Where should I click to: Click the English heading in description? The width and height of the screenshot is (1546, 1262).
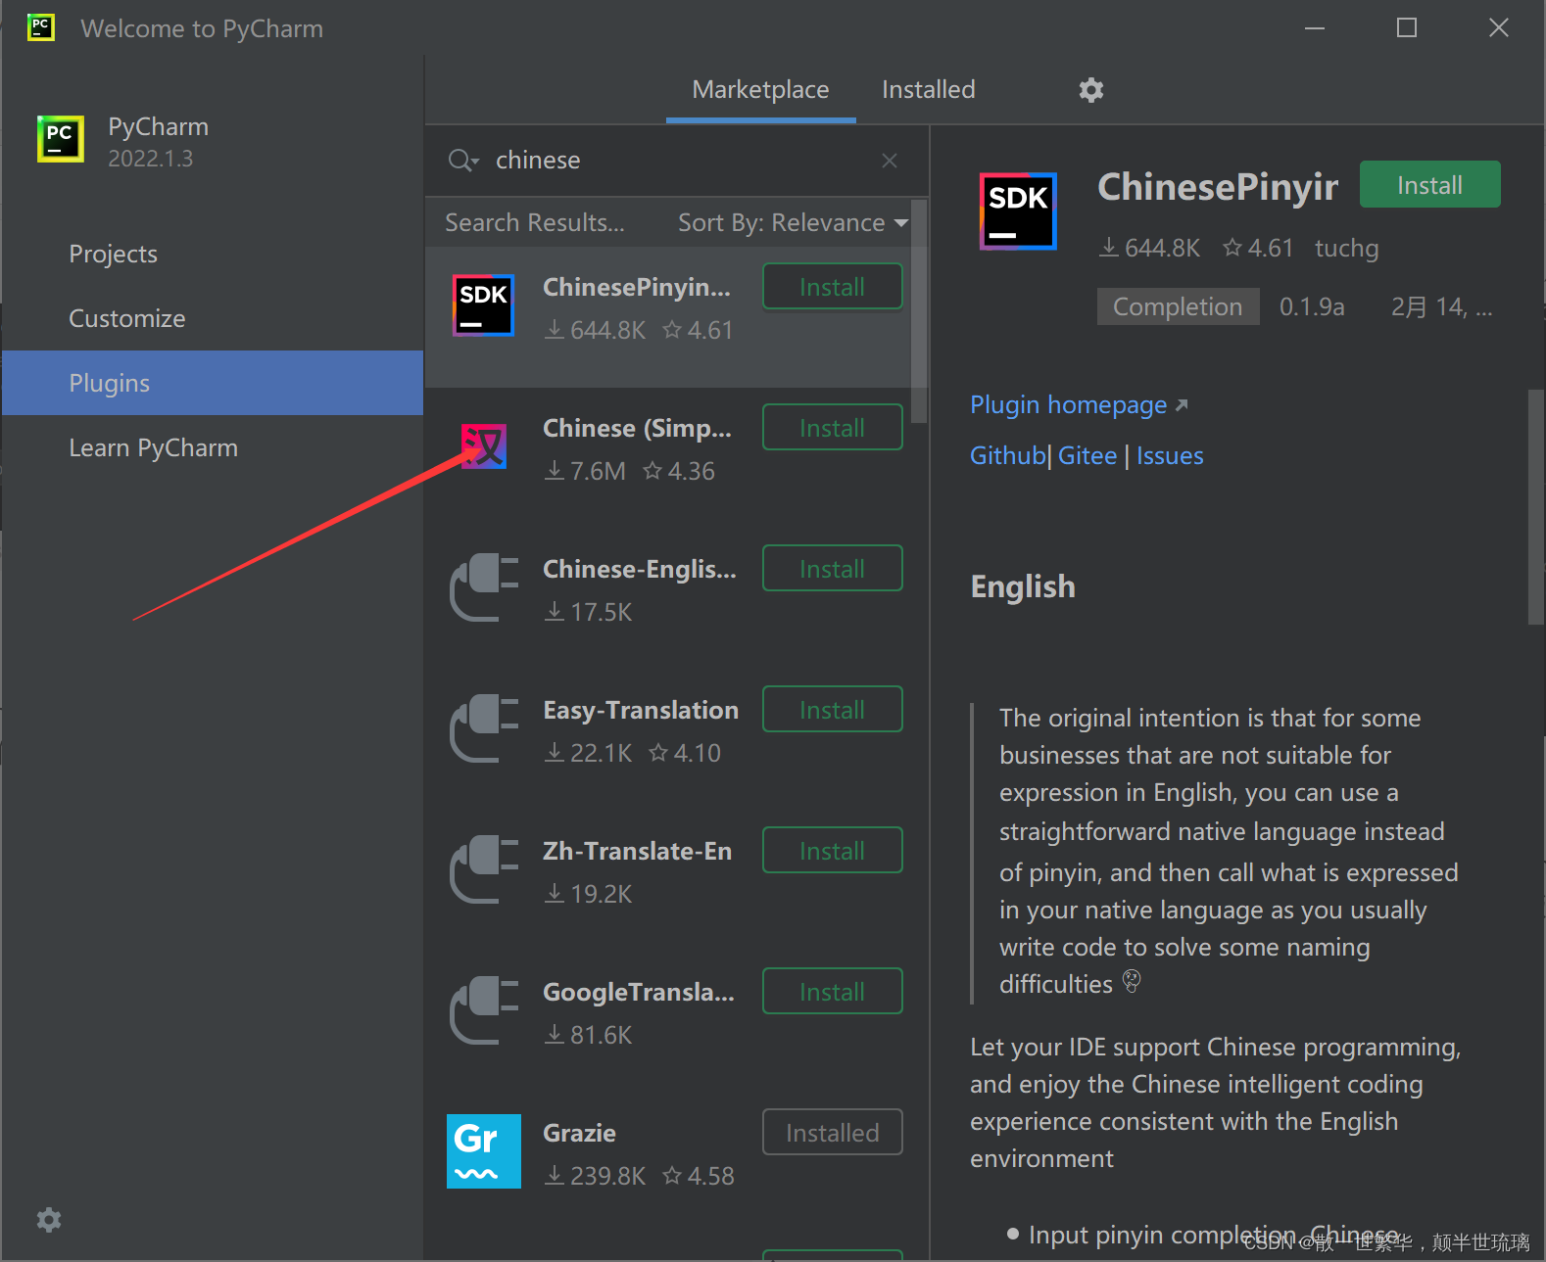tap(1023, 586)
